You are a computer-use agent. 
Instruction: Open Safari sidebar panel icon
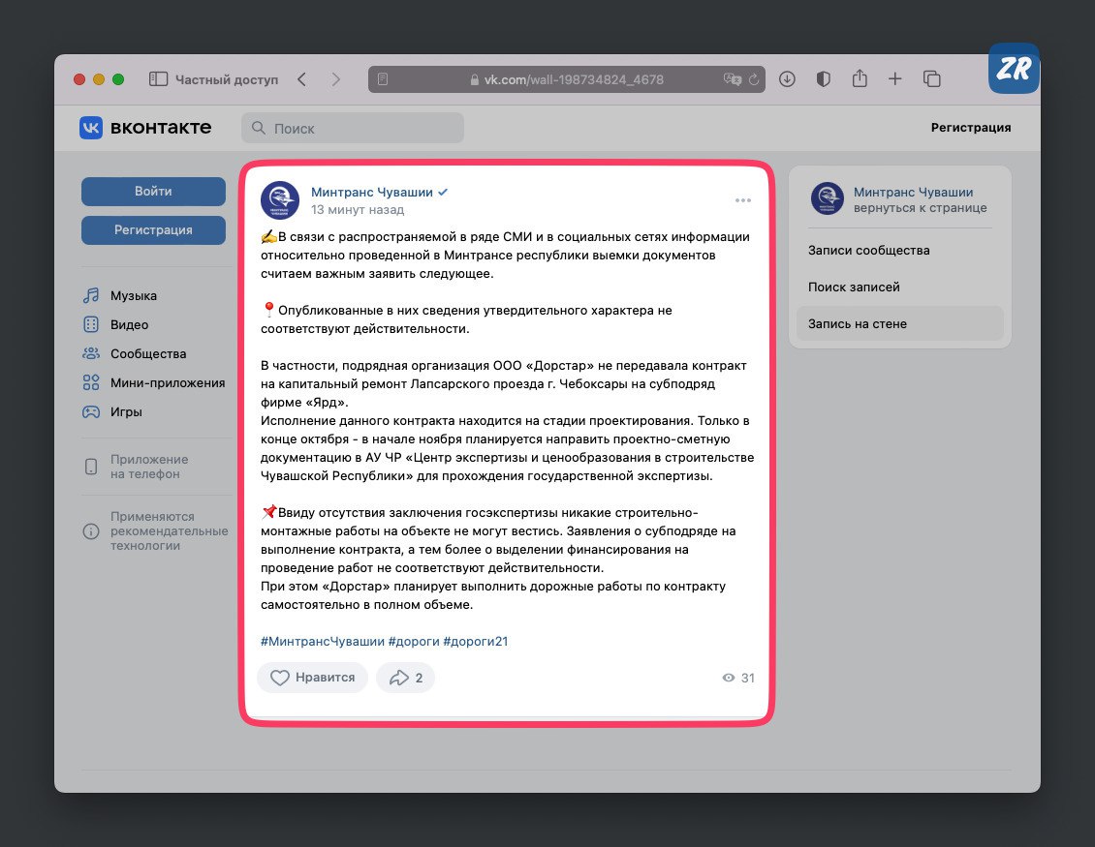(x=159, y=79)
